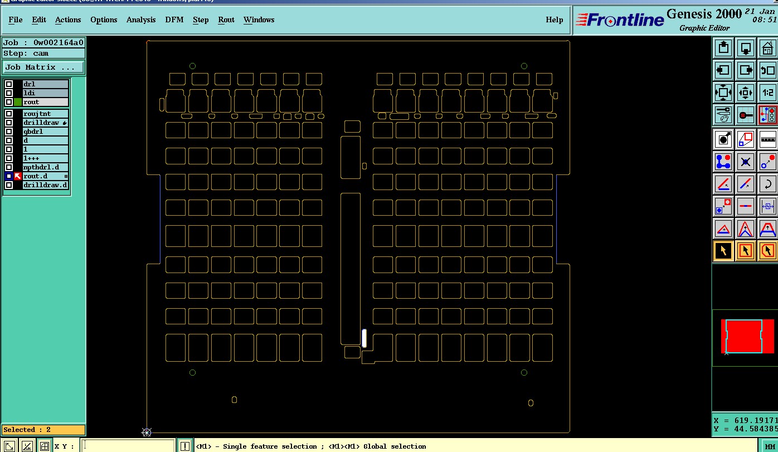Toggle the gbdrl layer checkbox
Viewport: 778px width, 452px height.
click(x=9, y=132)
